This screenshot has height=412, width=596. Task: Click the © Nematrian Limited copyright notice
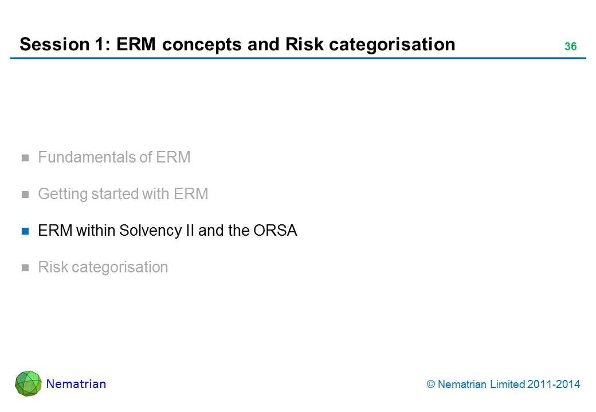[x=503, y=385]
